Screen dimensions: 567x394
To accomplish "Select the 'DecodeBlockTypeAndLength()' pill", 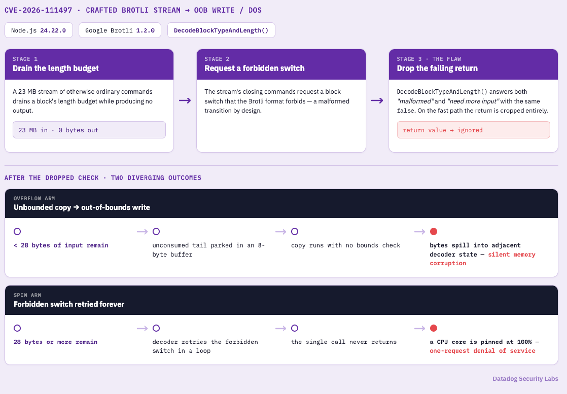I will point(221,30).
